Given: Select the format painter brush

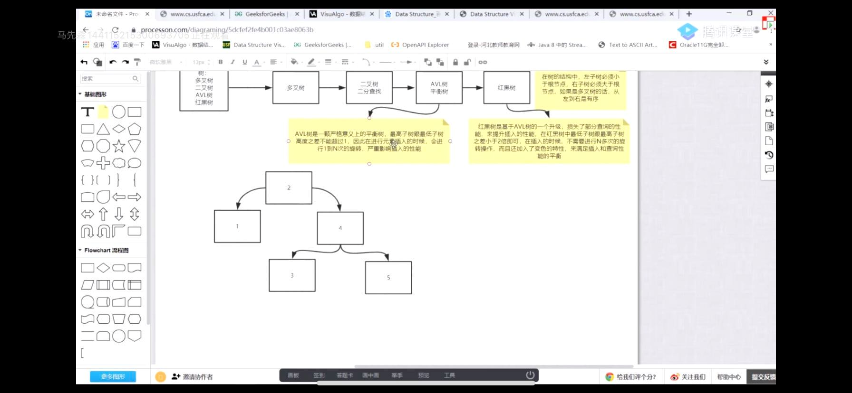Looking at the screenshot, I should pyautogui.click(x=137, y=62).
